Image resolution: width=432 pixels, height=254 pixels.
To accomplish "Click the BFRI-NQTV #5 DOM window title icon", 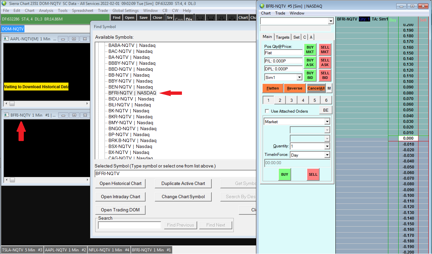I will (262, 6).
